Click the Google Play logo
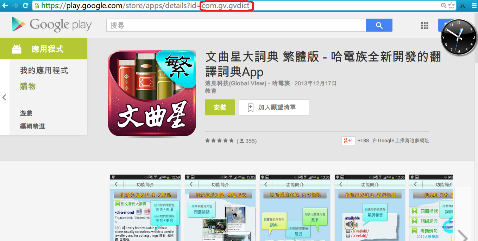This screenshot has height=241, width=478. click(52, 25)
